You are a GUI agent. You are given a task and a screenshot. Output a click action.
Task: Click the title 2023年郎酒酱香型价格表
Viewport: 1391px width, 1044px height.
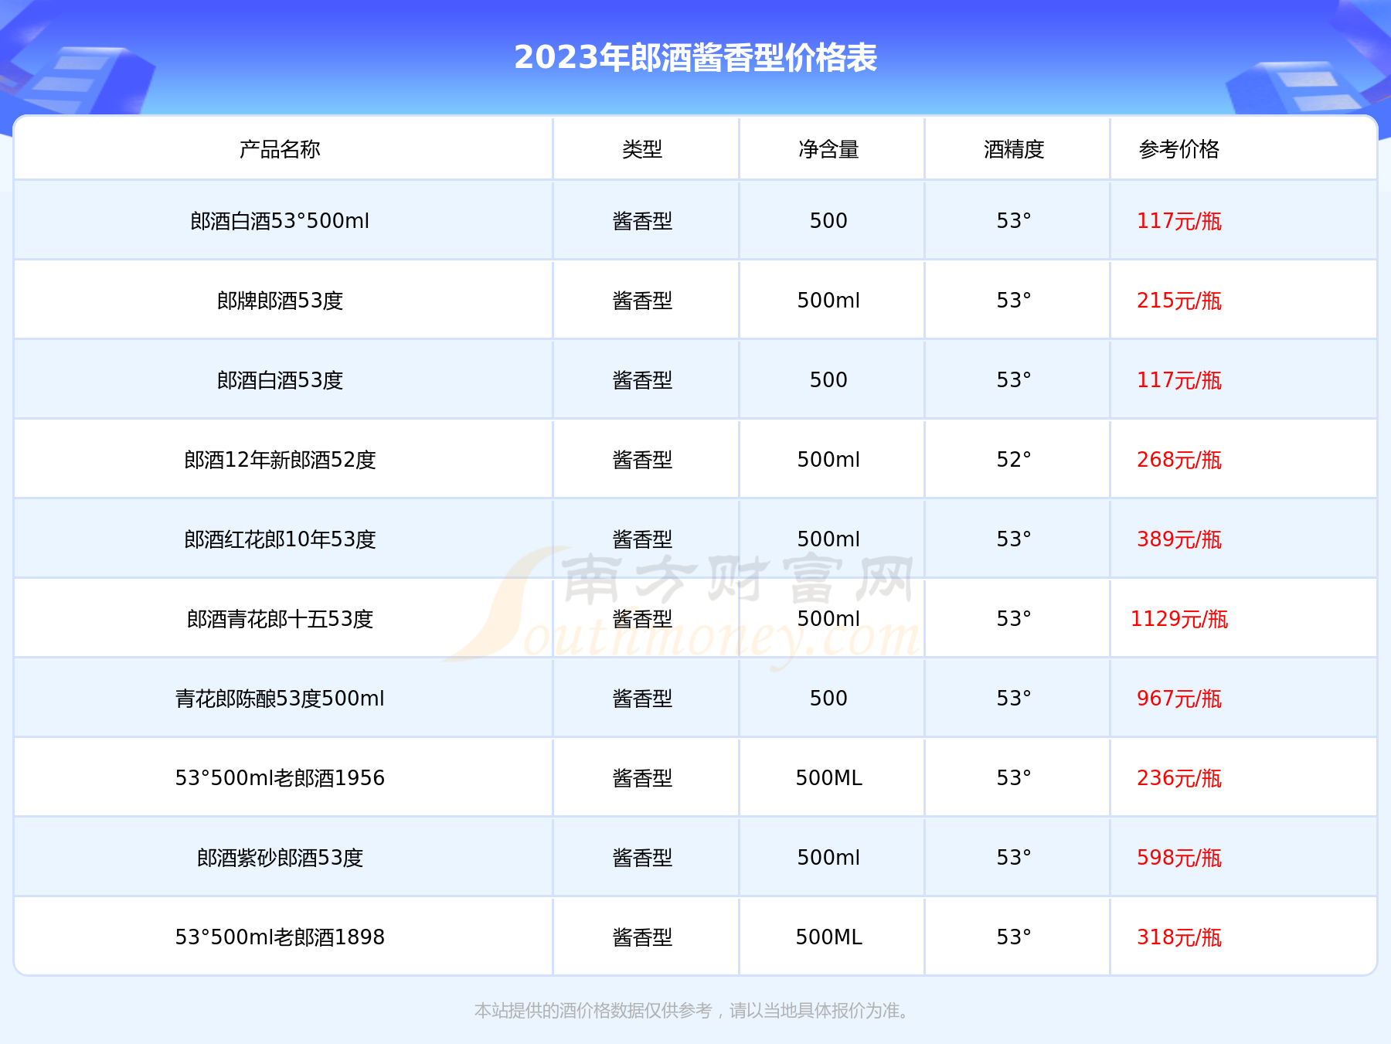pyautogui.click(x=695, y=58)
